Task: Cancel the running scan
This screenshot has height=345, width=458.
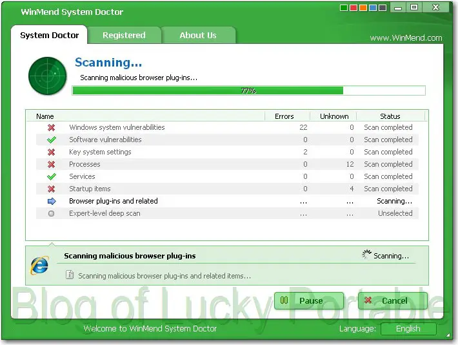Action: click(x=393, y=300)
